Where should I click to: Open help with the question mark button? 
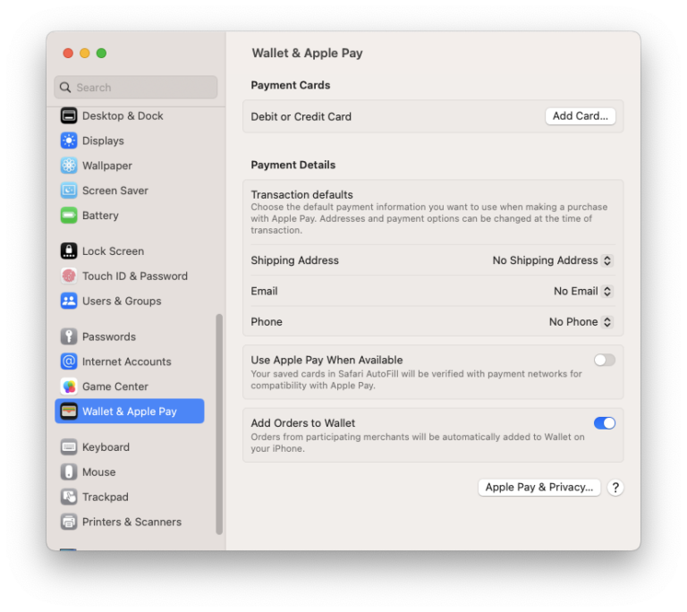pyautogui.click(x=615, y=488)
